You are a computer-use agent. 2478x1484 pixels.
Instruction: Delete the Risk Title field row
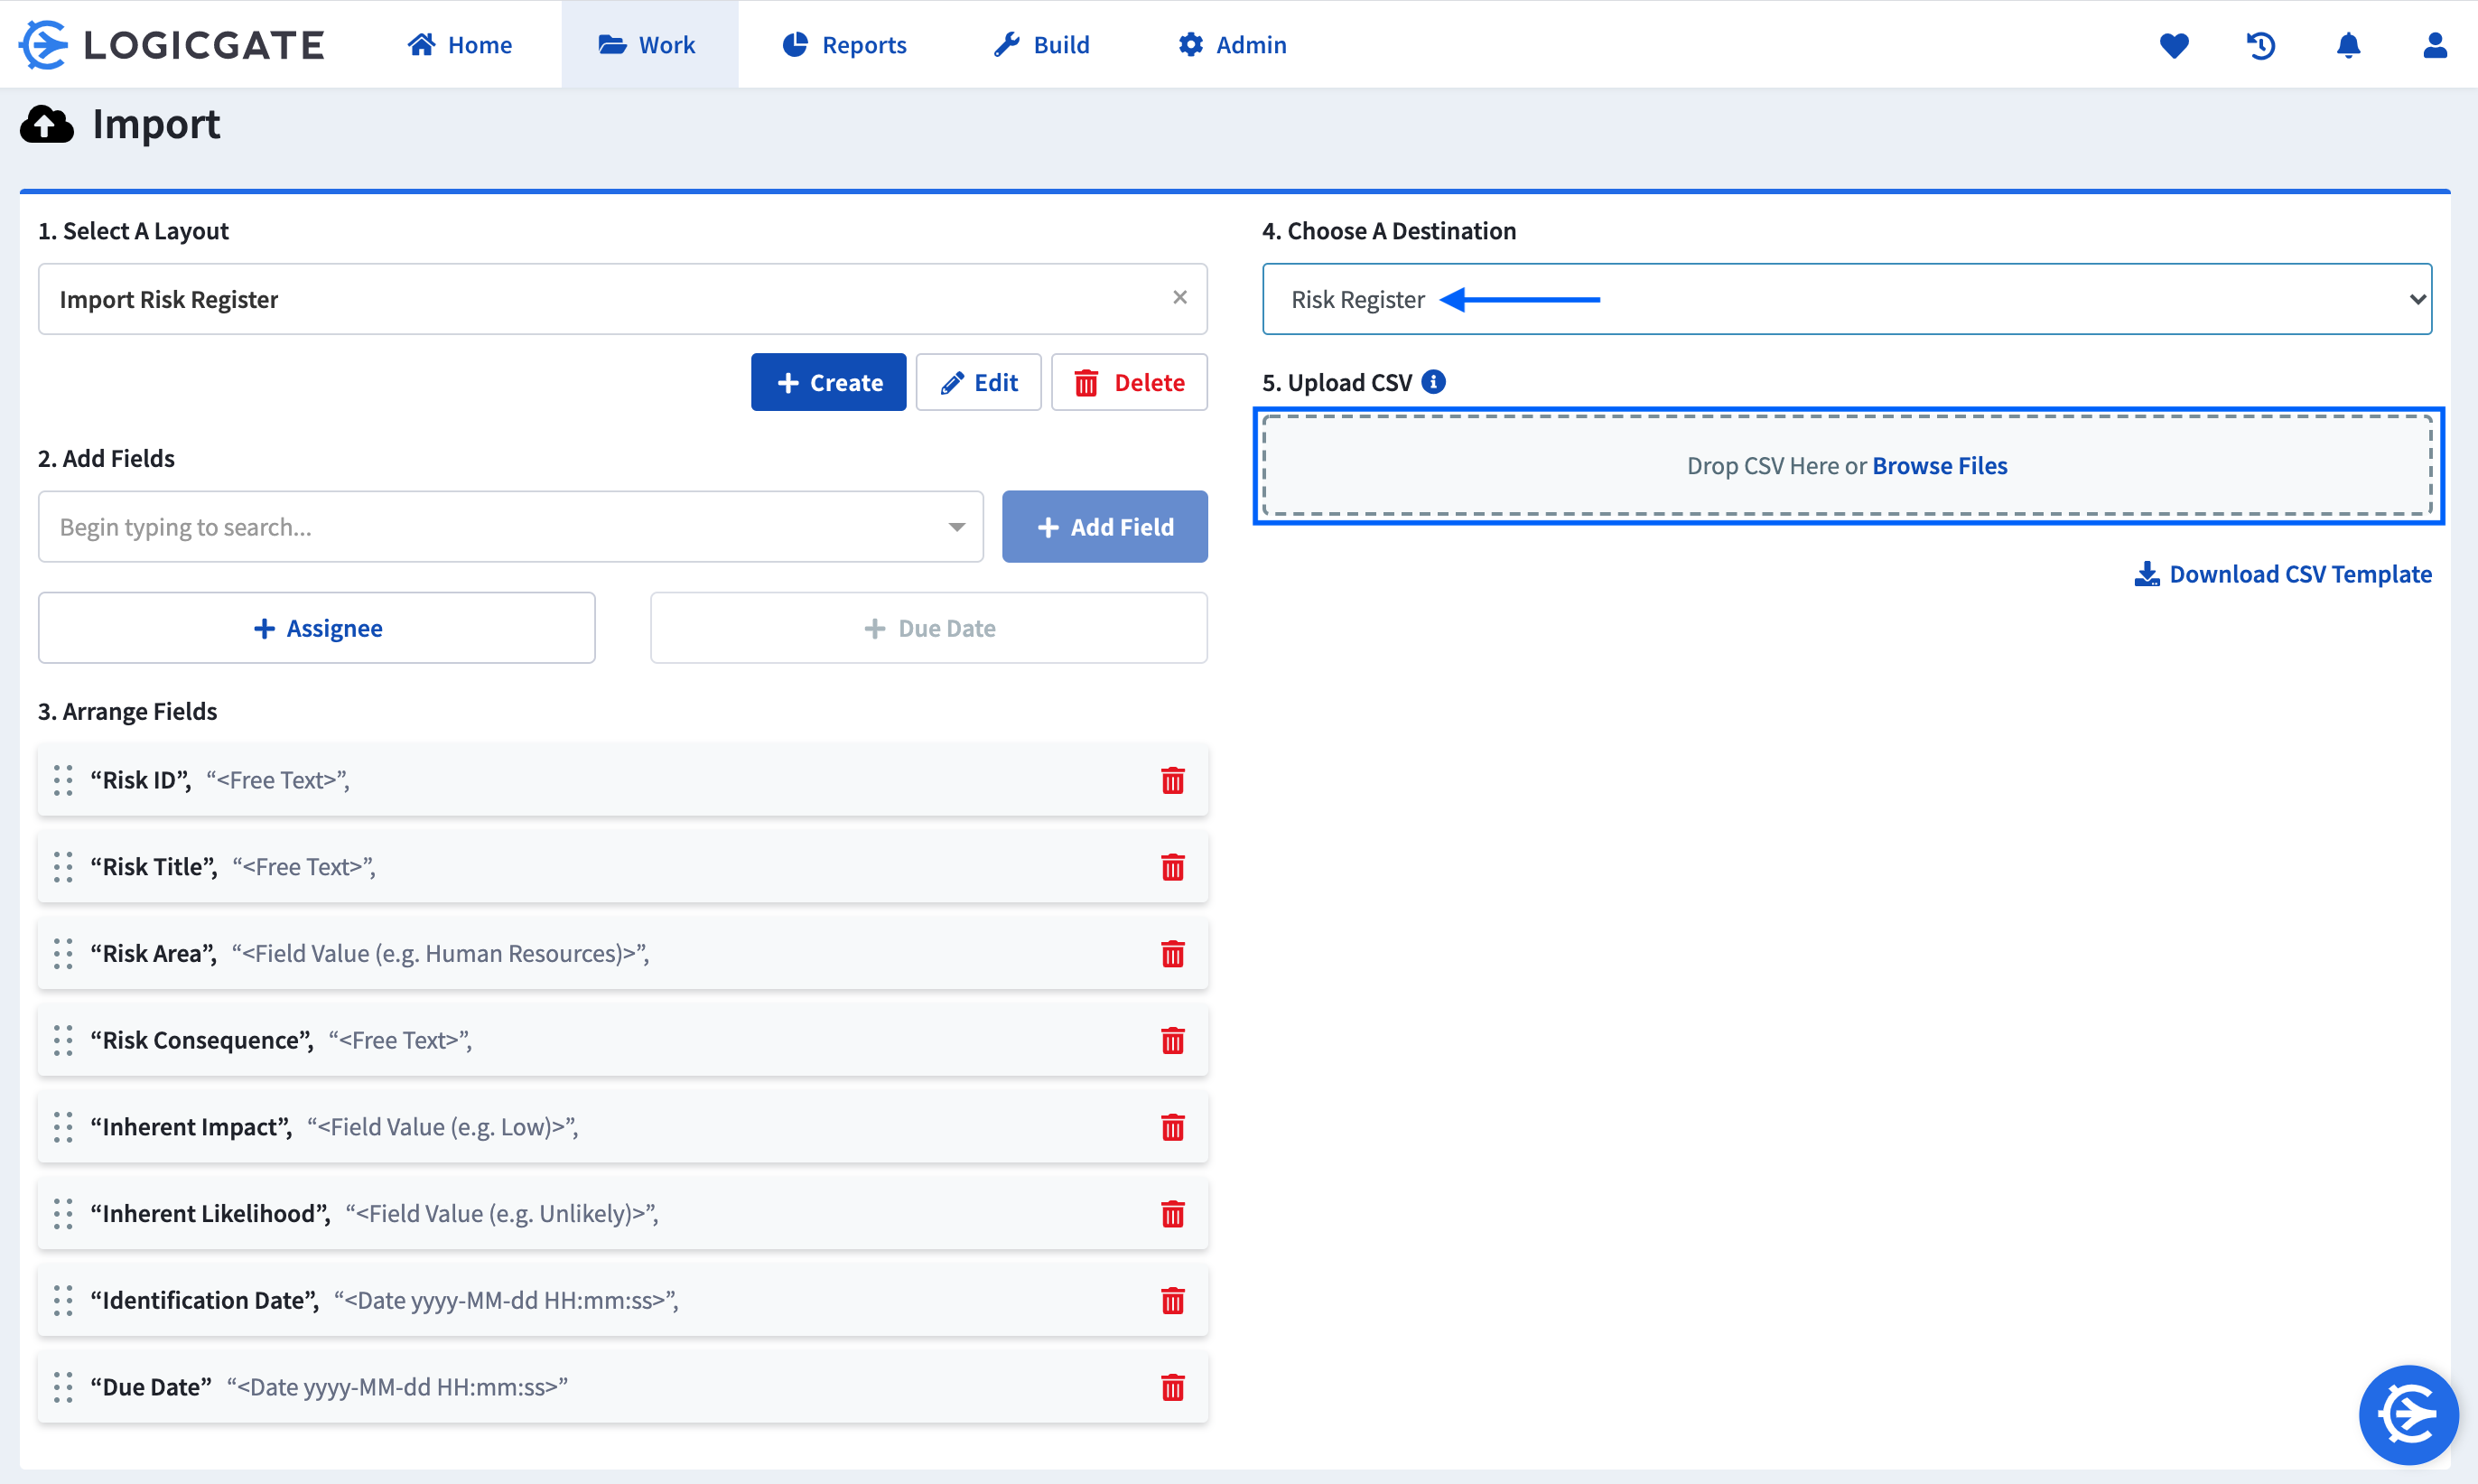coord(1172,867)
